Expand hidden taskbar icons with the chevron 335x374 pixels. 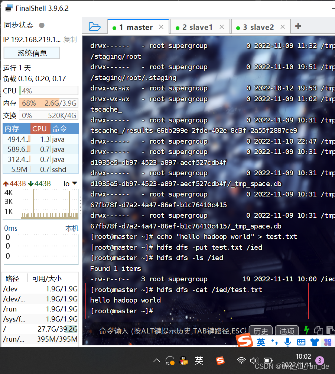[x=156, y=360]
